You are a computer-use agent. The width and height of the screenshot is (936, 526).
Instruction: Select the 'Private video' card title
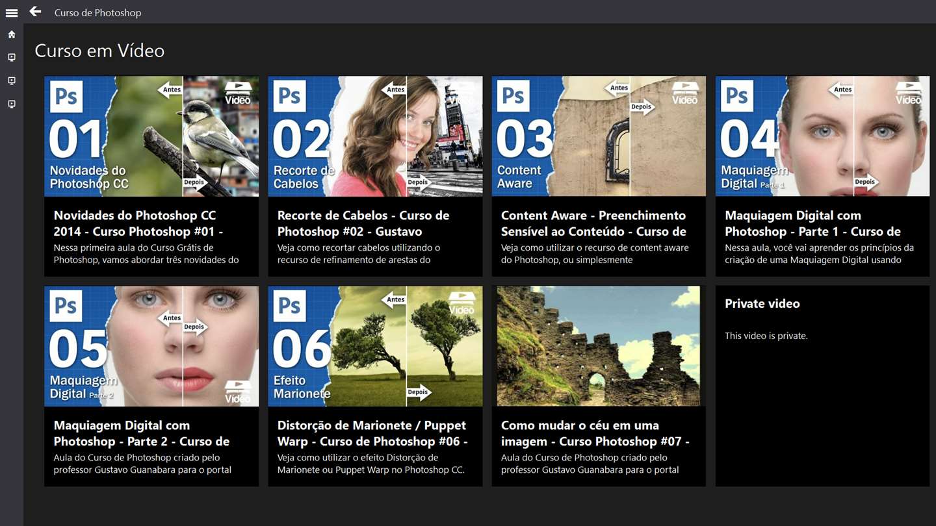pyautogui.click(x=762, y=303)
